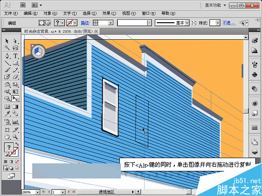Select the Perspective Selection tool
The image size is (262, 196).
coord(15,98)
